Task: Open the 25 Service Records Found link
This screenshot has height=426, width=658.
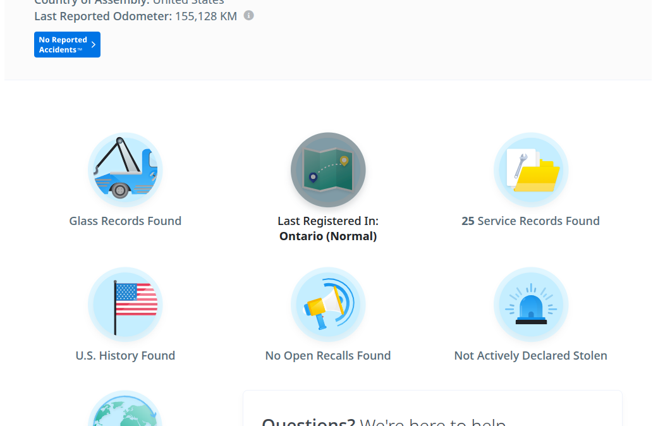Action: [x=531, y=221]
